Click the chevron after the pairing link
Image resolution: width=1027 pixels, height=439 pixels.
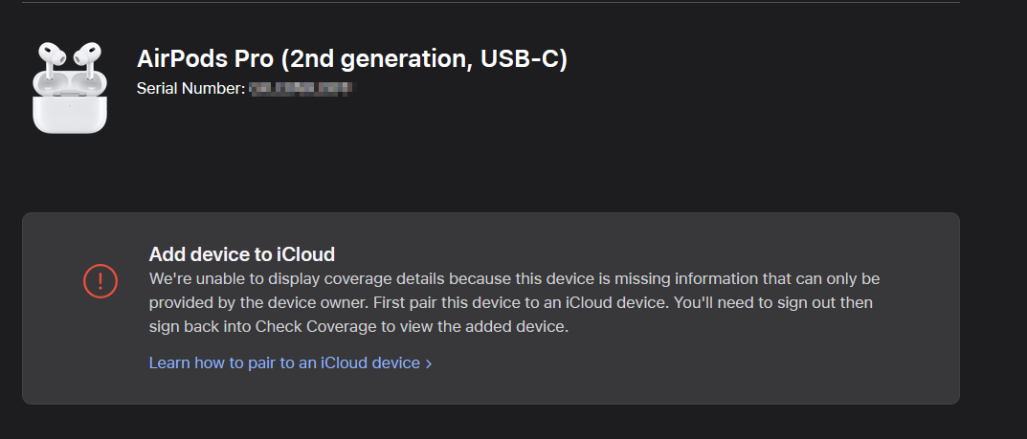pos(429,363)
